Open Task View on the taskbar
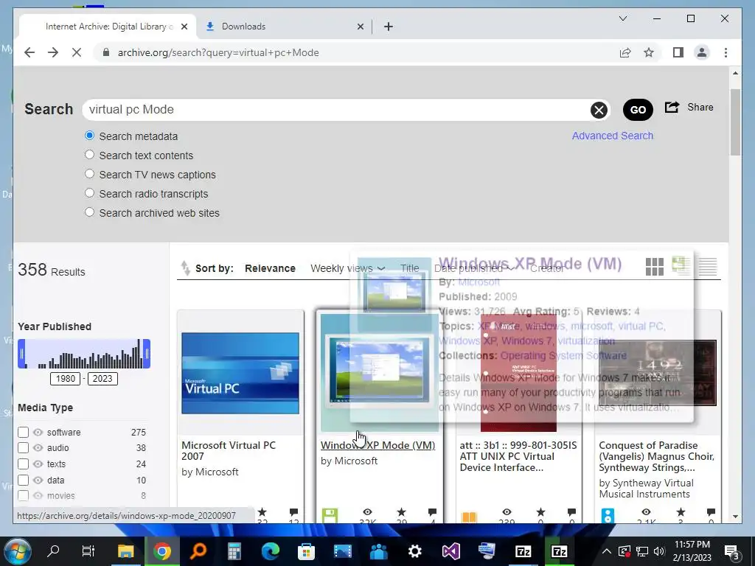The width and height of the screenshot is (755, 566). click(x=88, y=551)
